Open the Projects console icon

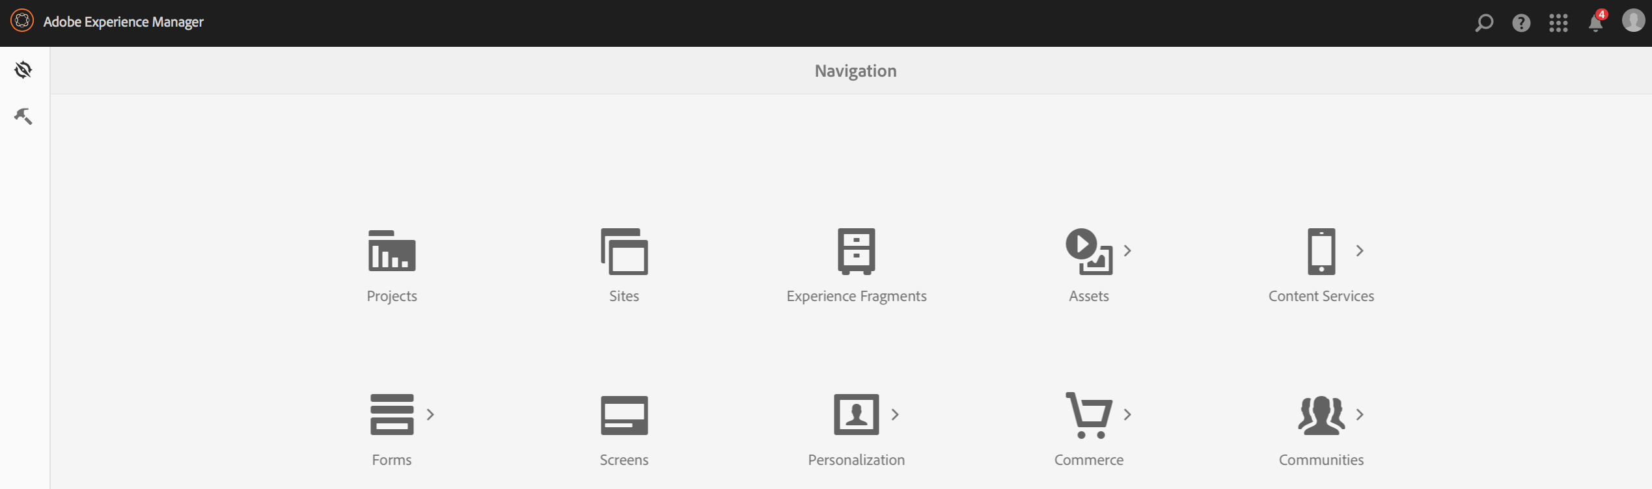click(392, 251)
